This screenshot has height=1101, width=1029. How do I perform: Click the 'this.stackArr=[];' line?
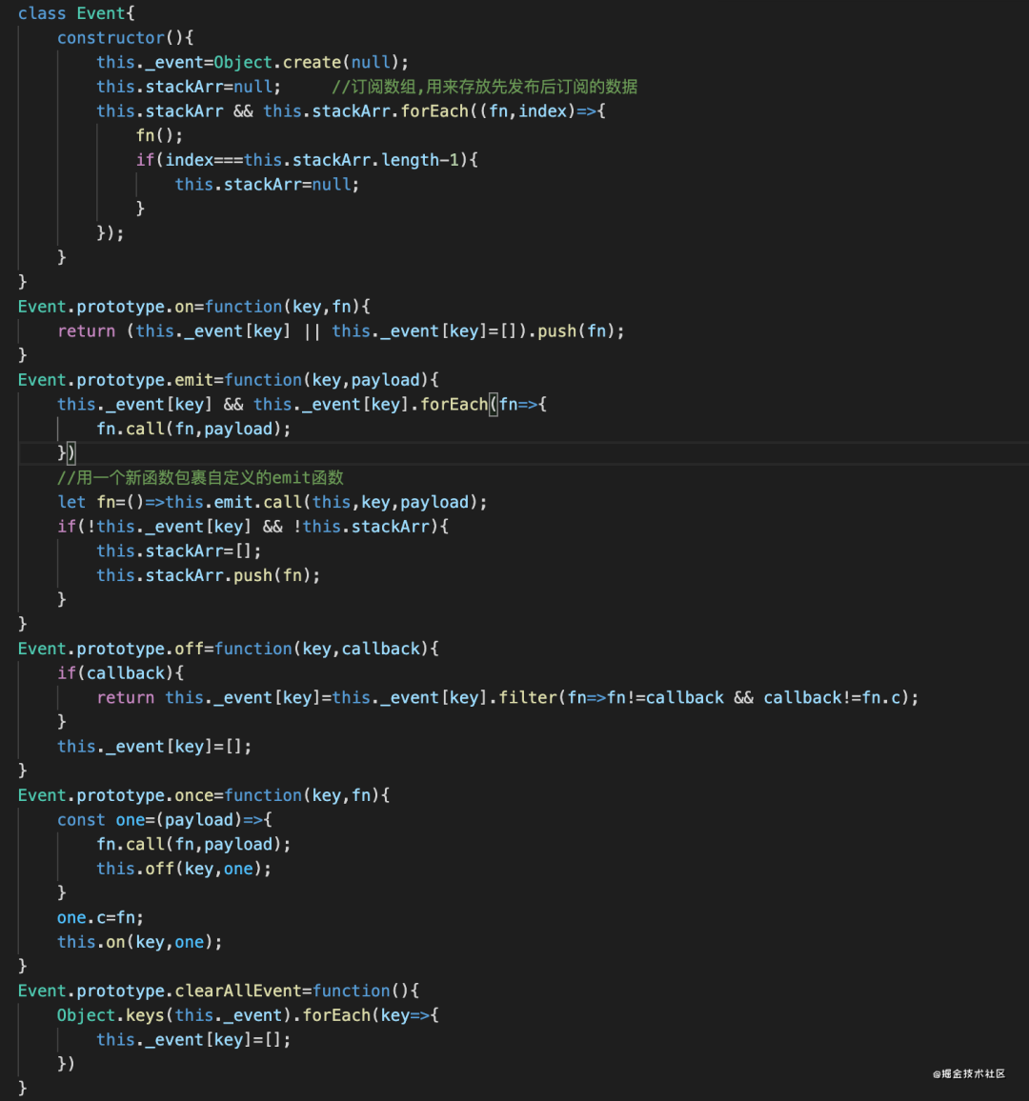178,551
